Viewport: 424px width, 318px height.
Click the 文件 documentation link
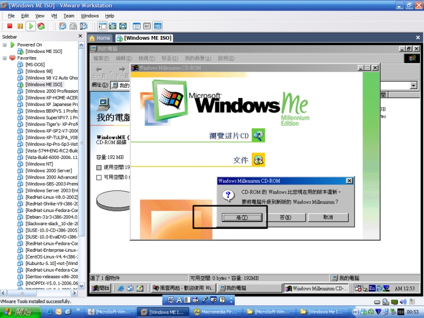[241, 160]
